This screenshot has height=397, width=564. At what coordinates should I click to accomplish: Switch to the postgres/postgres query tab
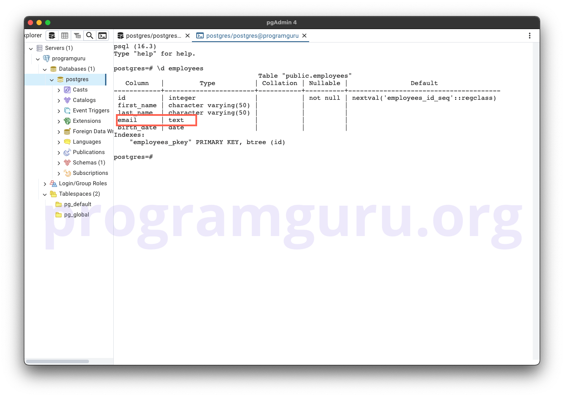(152, 36)
